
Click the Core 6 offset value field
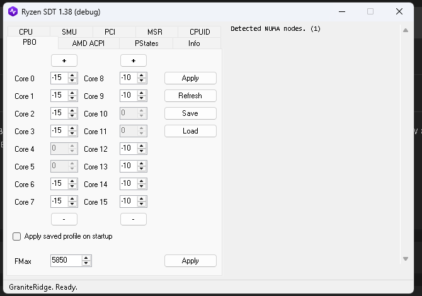click(x=59, y=184)
